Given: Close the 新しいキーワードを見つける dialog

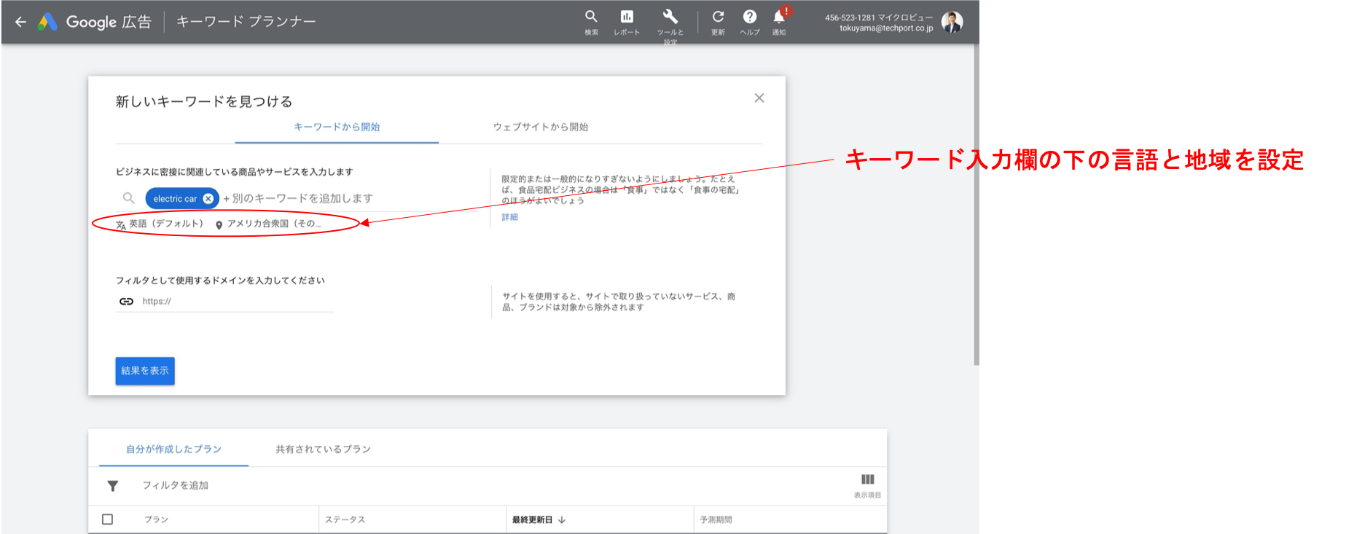Looking at the screenshot, I should (x=759, y=98).
